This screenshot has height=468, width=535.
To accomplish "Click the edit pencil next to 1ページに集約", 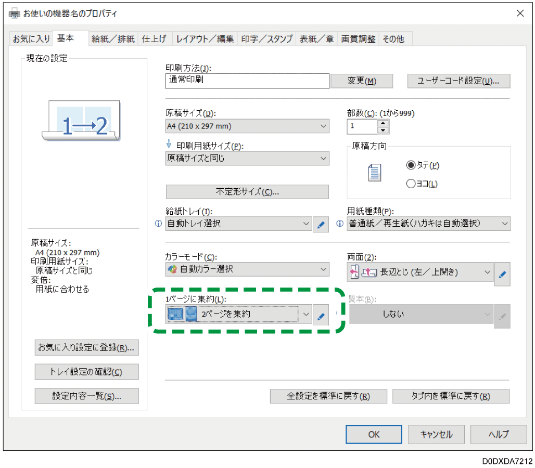I will coord(321,315).
